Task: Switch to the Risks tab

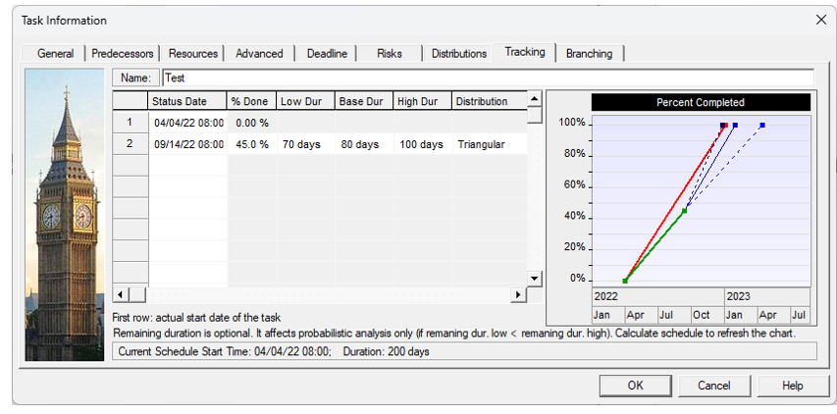Action: click(390, 54)
